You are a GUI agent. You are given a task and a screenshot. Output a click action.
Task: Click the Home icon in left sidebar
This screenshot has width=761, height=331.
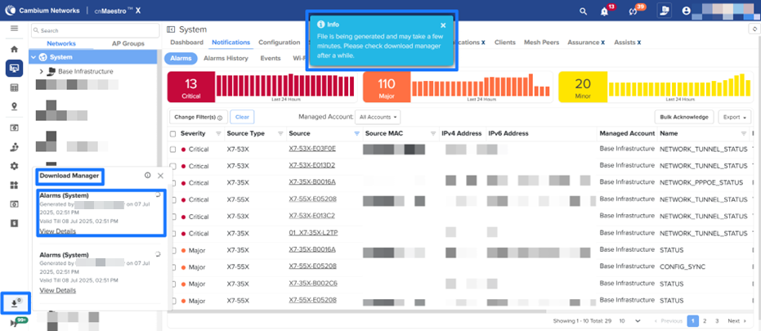coord(14,49)
